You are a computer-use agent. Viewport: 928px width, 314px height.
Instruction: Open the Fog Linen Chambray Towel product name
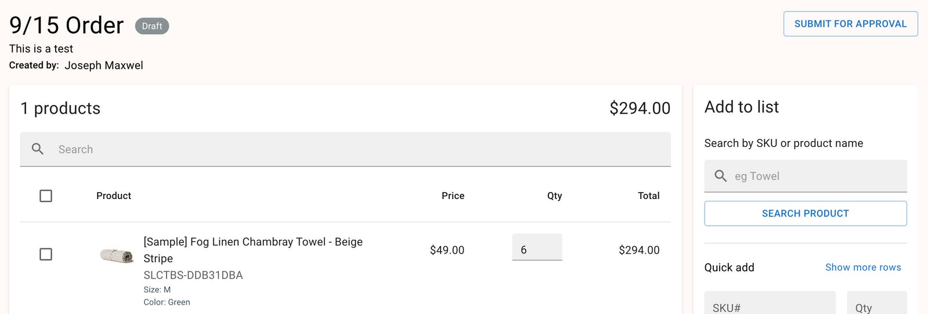point(253,250)
